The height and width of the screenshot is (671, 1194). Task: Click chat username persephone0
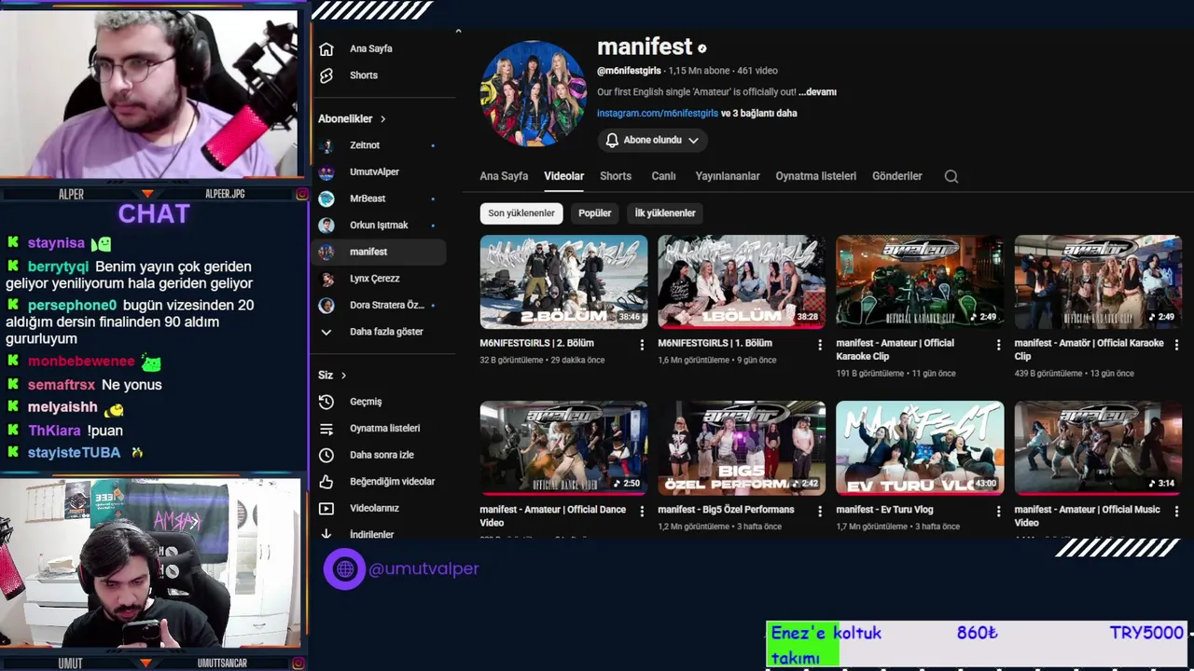[x=72, y=306]
